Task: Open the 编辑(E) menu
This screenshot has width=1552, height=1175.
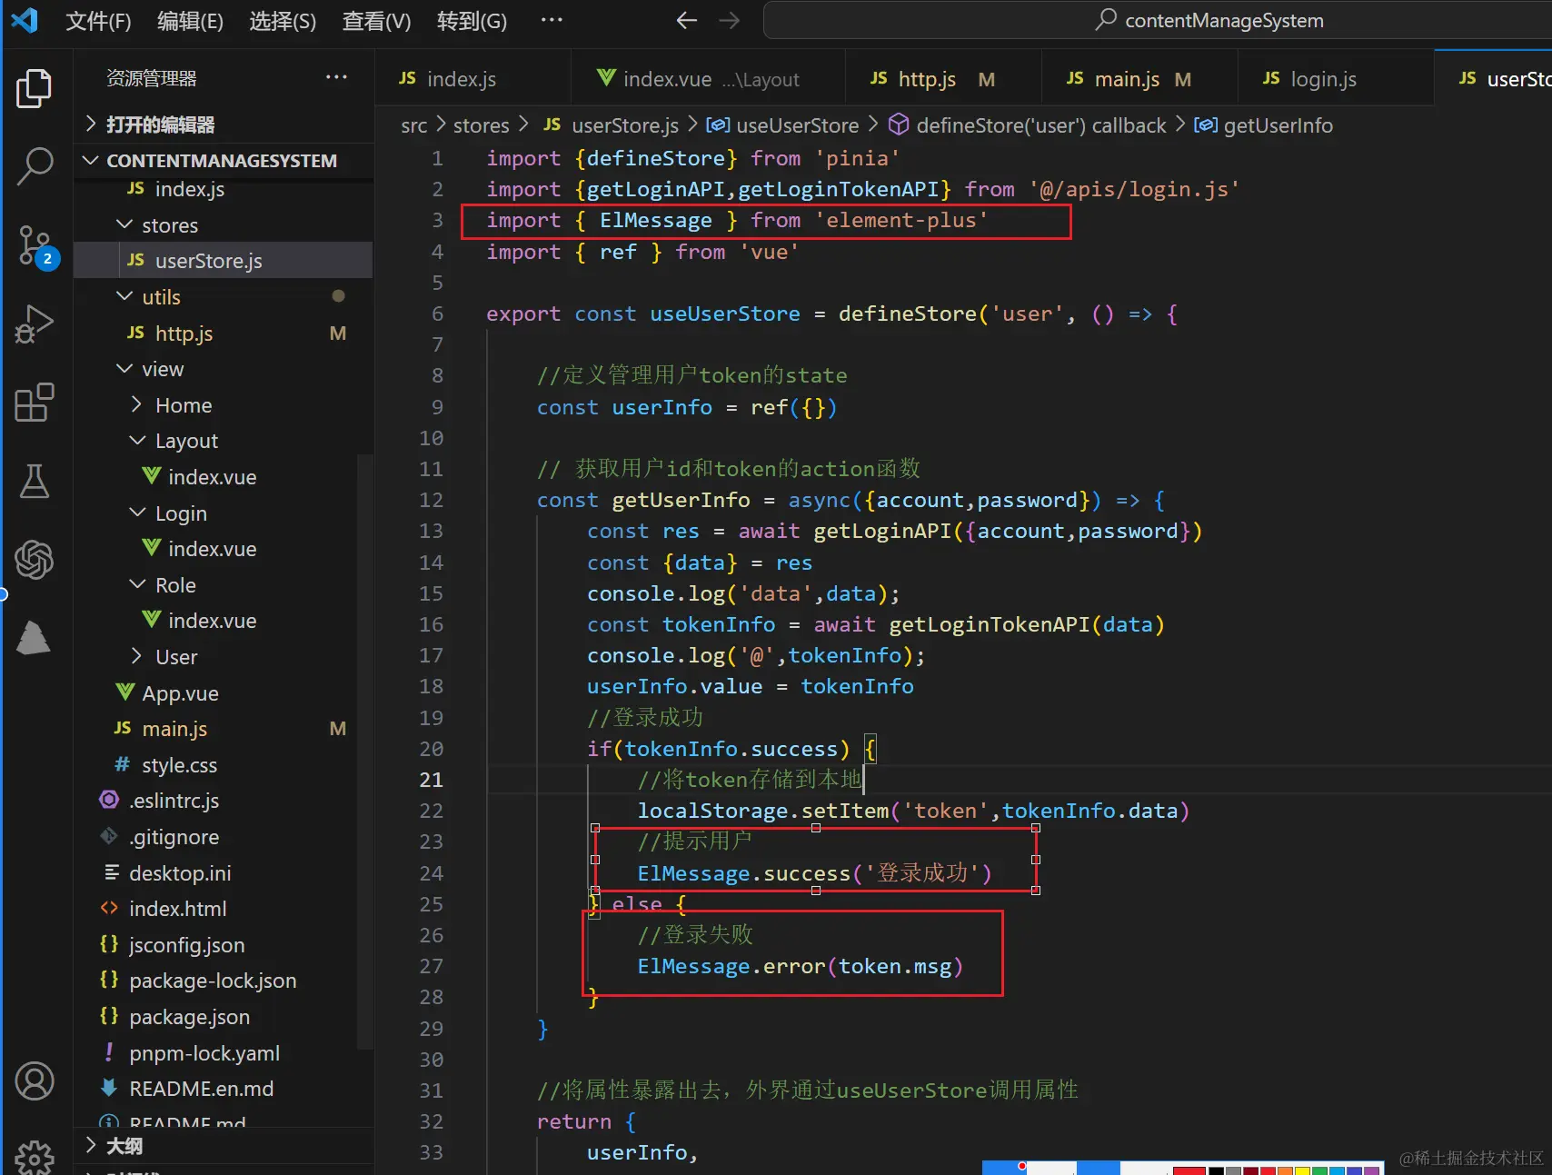Action: pyautogui.click(x=190, y=21)
